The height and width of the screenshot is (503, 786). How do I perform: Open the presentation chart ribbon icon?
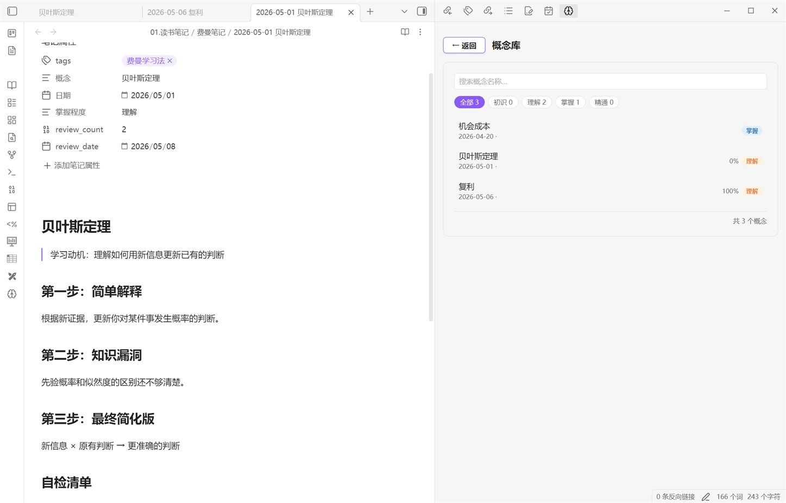tap(12, 241)
